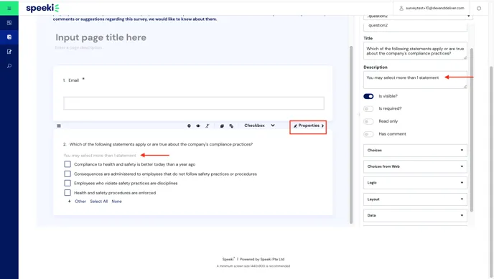Expand the Logic section
The image size is (494, 279).
[415, 183]
